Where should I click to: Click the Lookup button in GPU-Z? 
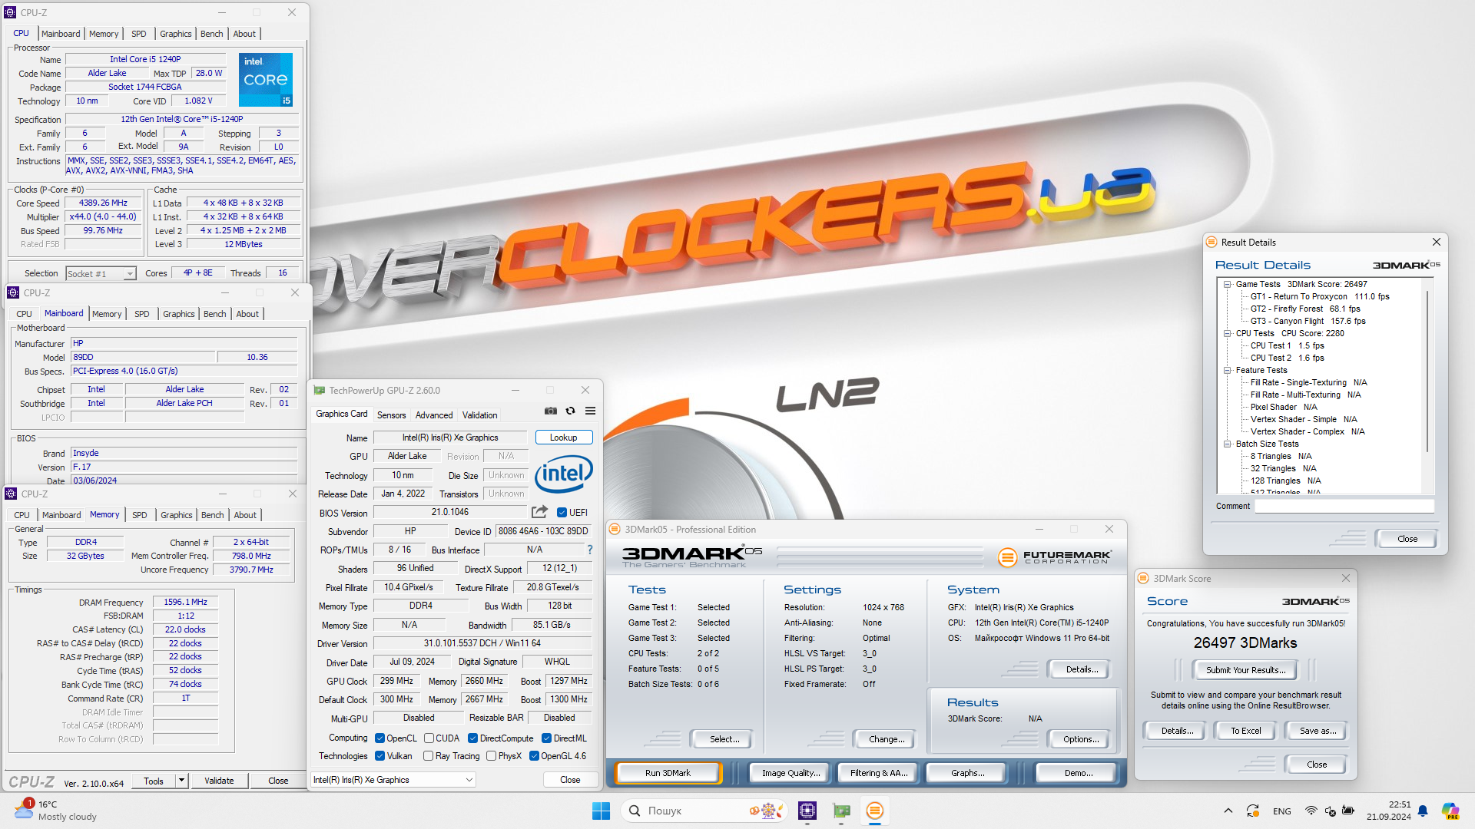(563, 438)
